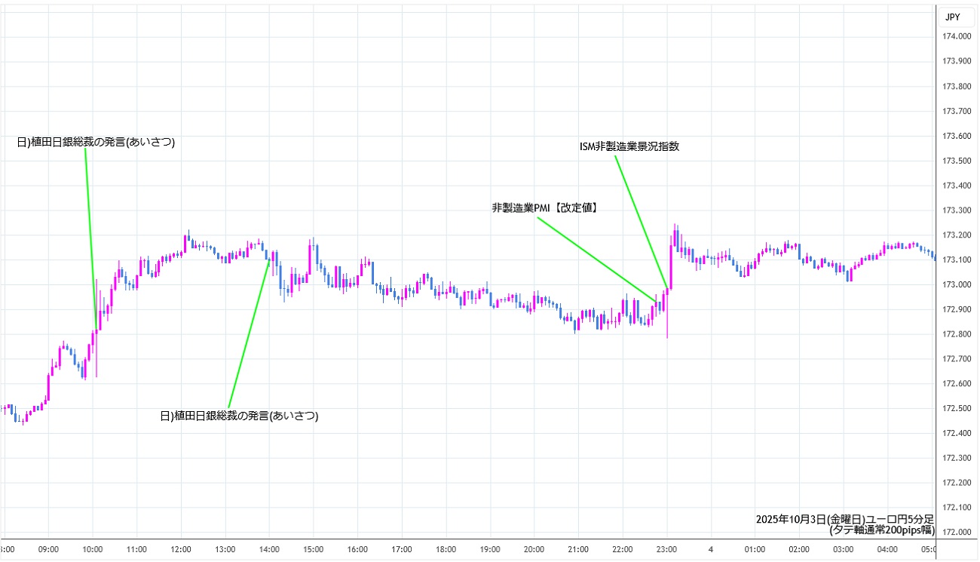Click the 172.000 price axis label
Viewport: 980px width, 562px height.
[957, 532]
